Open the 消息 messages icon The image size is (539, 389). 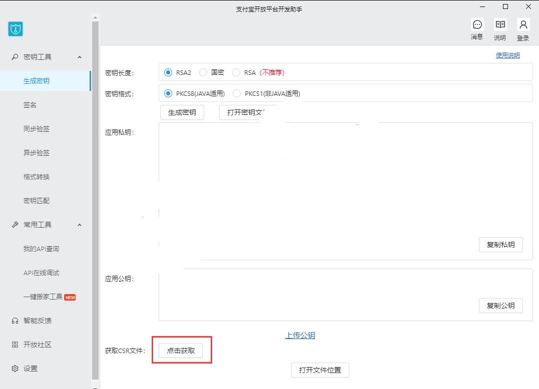point(477,25)
